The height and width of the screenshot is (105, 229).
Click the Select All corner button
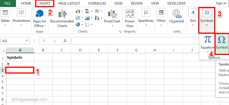click(x=3, y=50)
